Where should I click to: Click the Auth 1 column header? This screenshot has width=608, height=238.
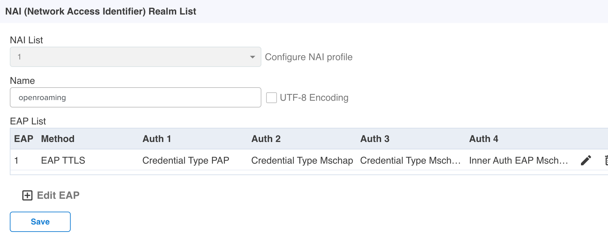coord(157,139)
